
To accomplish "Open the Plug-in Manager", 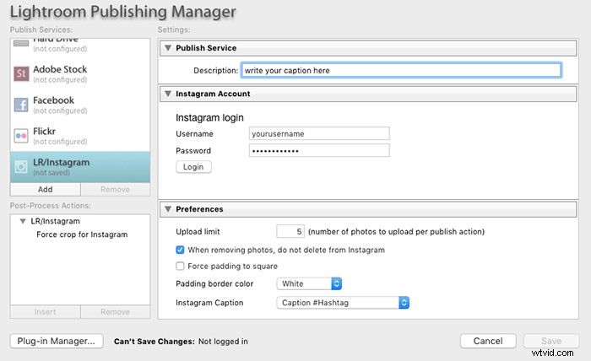I will pos(57,341).
